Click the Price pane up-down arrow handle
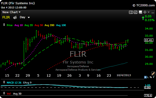The width and height of the screenshot is (156, 98). [4, 24]
